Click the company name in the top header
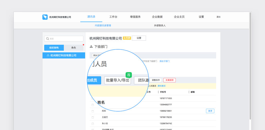265x130 pixels. tap(60, 17)
